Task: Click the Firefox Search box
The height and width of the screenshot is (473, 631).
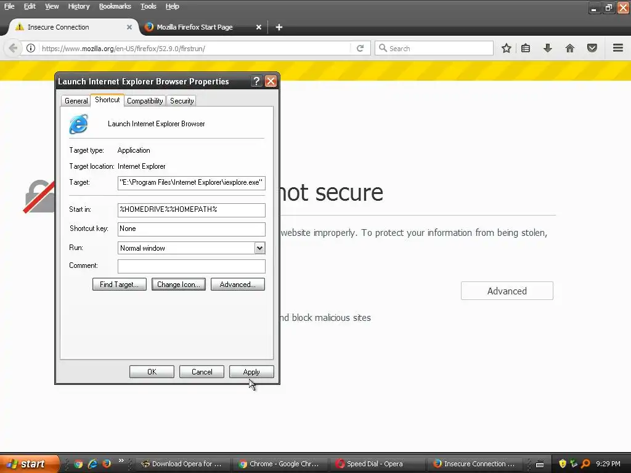Action: [434, 48]
